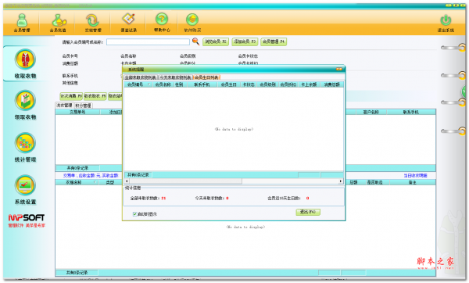Close the 系统提醒 dialog
Viewport: 469px width, 283px height.
click(x=339, y=69)
